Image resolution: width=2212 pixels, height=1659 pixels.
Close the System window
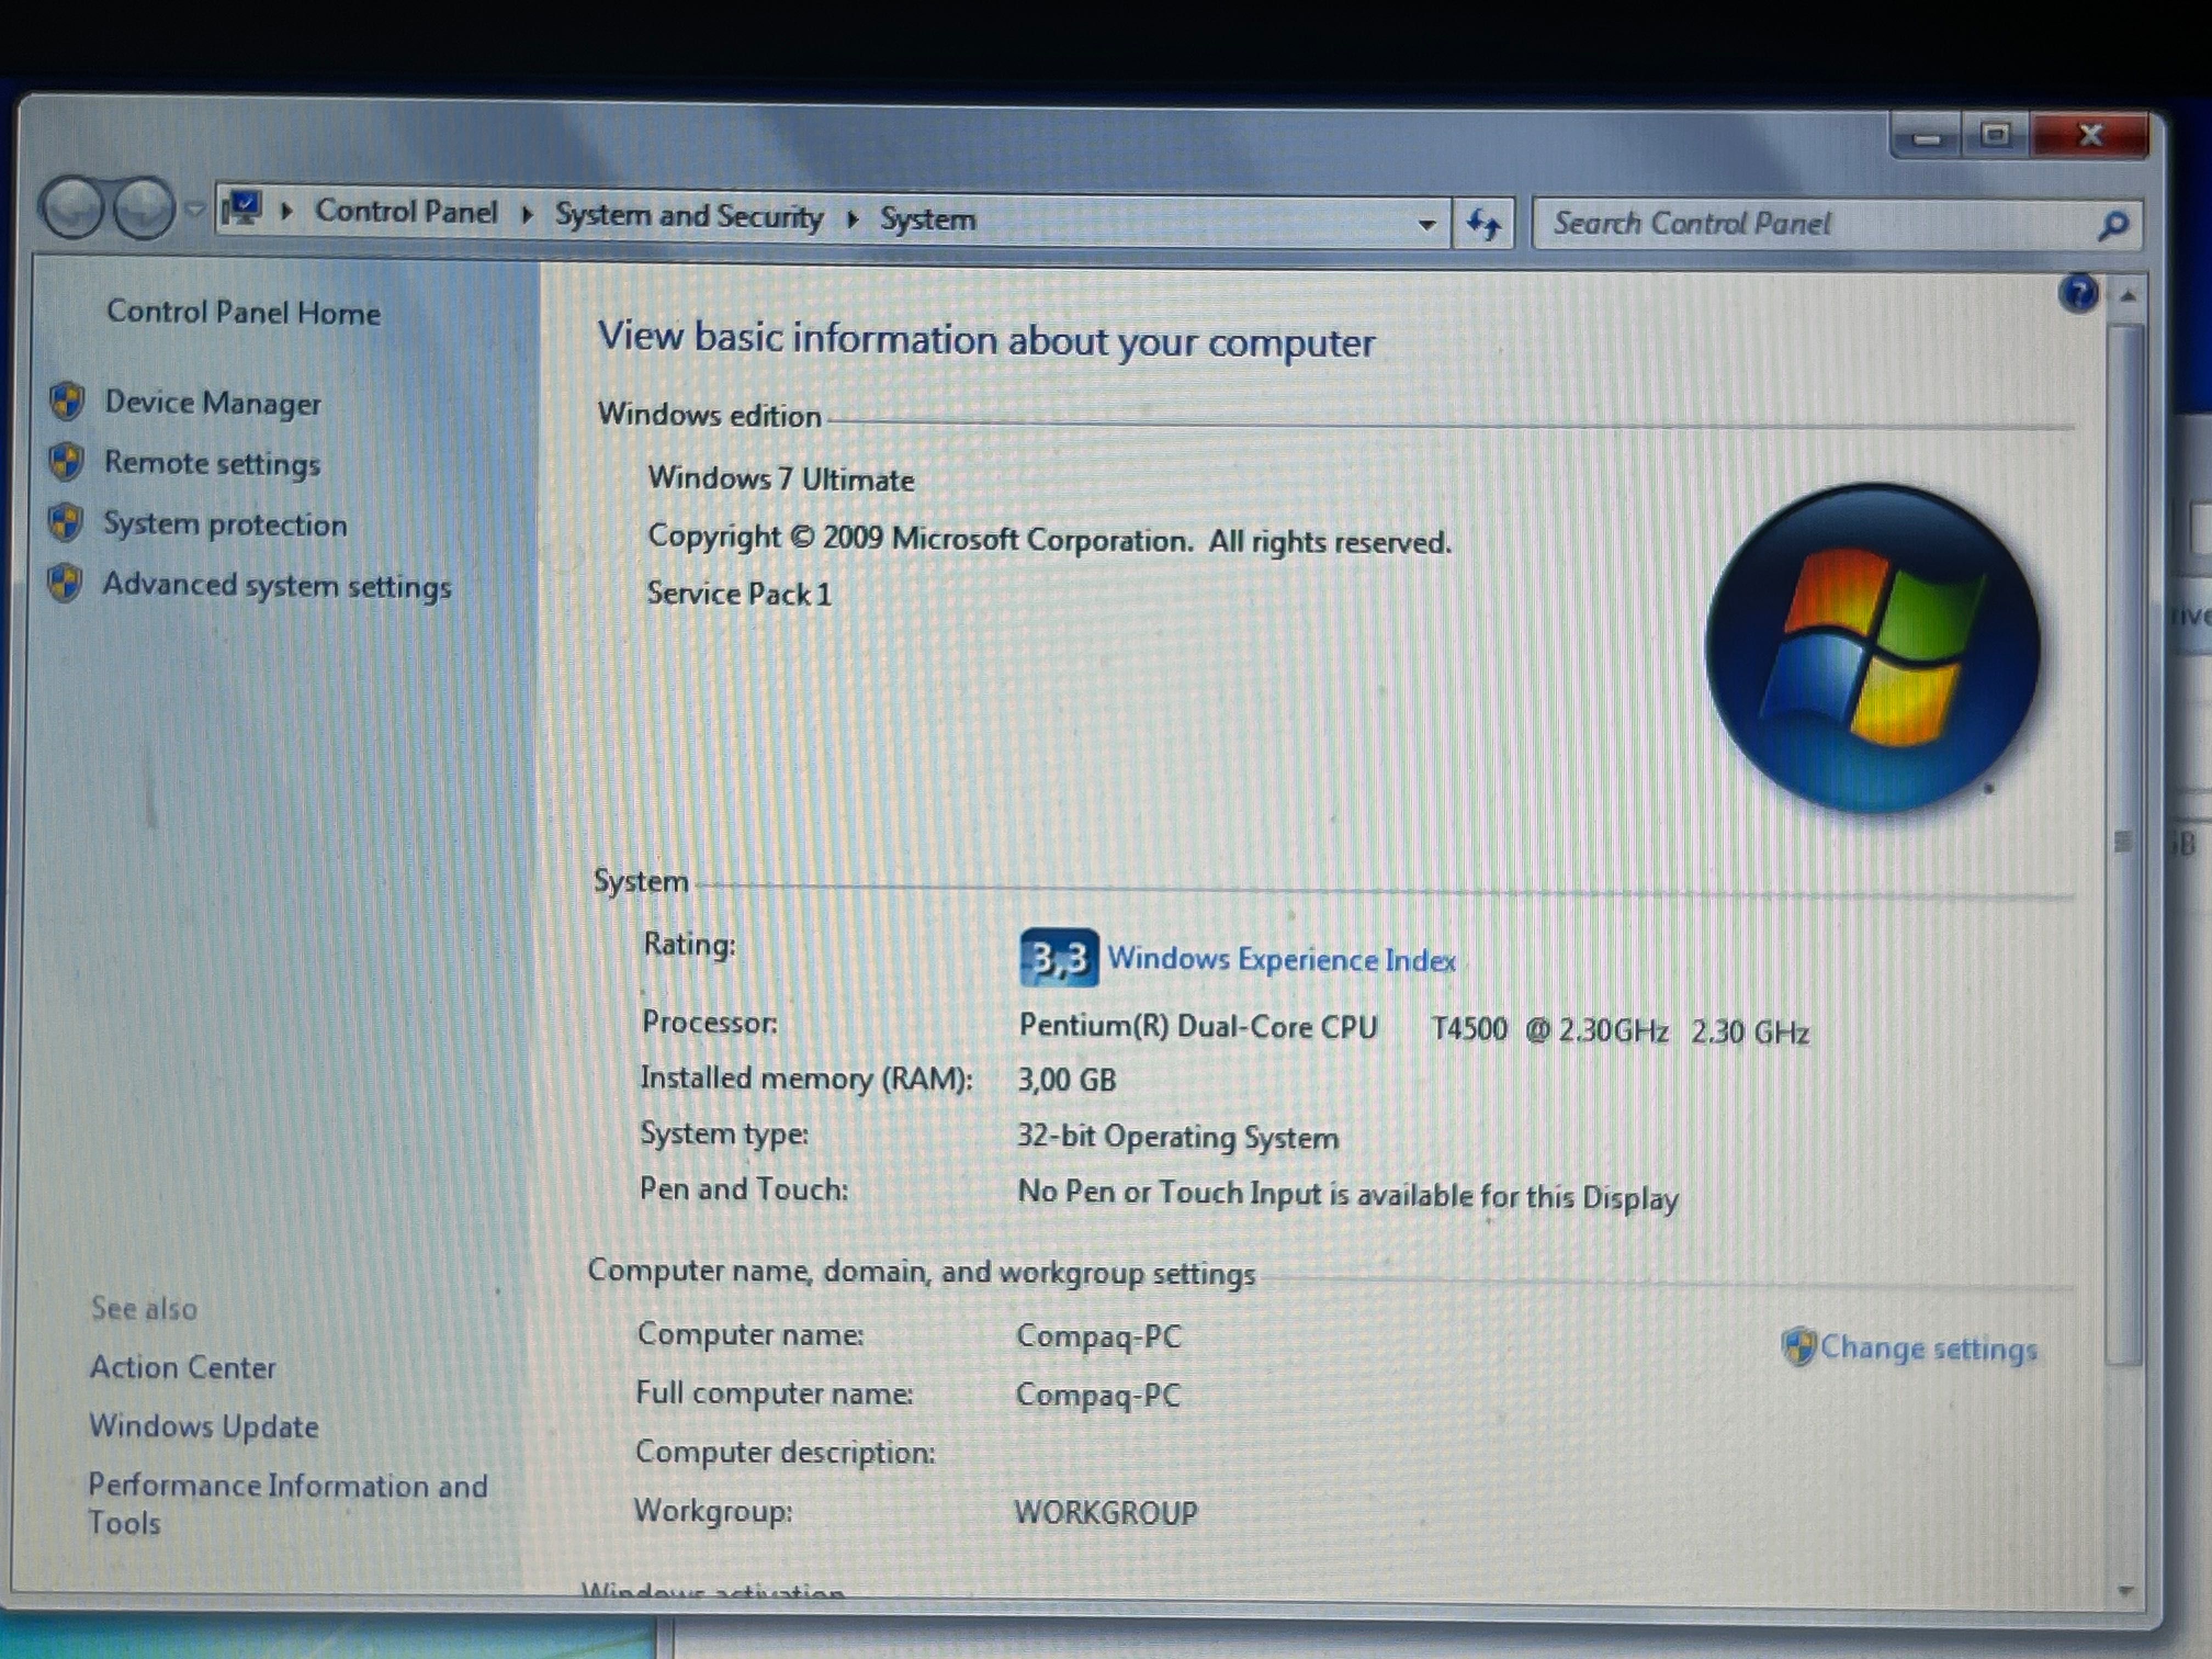[x=2090, y=135]
